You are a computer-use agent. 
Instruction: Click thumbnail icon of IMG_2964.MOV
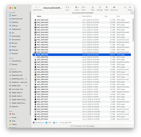click(x=35, y=75)
